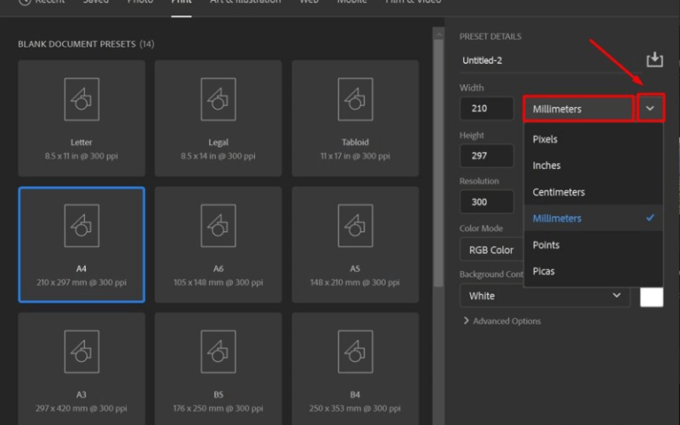Image resolution: width=680 pixels, height=425 pixels.
Task: Select the A3 preset card
Action: (81, 368)
